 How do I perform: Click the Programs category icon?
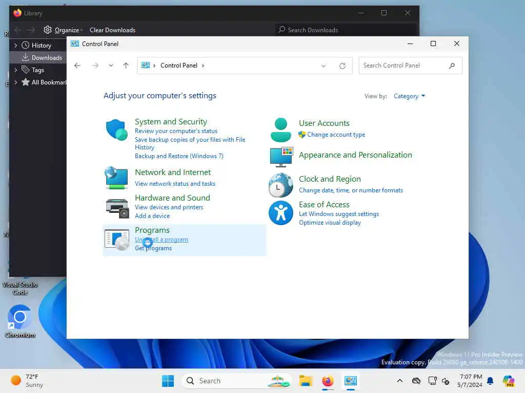(117, 239)
